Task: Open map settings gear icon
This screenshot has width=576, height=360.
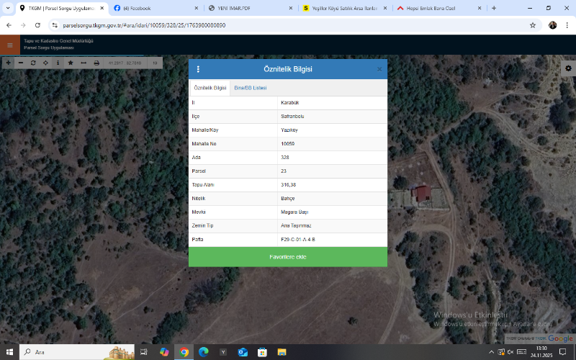Action: (568, 68)
